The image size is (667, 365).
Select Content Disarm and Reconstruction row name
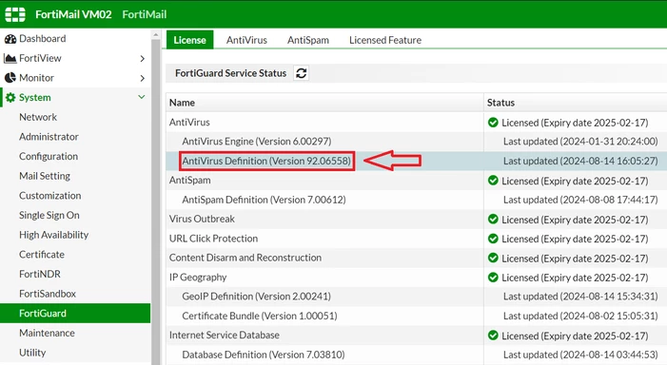(245, 258)
